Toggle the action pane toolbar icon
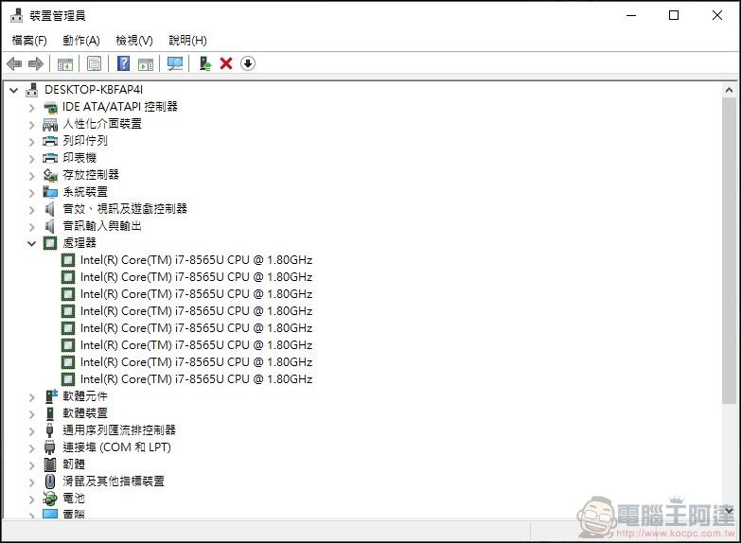Image resolution: width=741 pixels, height=543 pixels. coord(146,63)
